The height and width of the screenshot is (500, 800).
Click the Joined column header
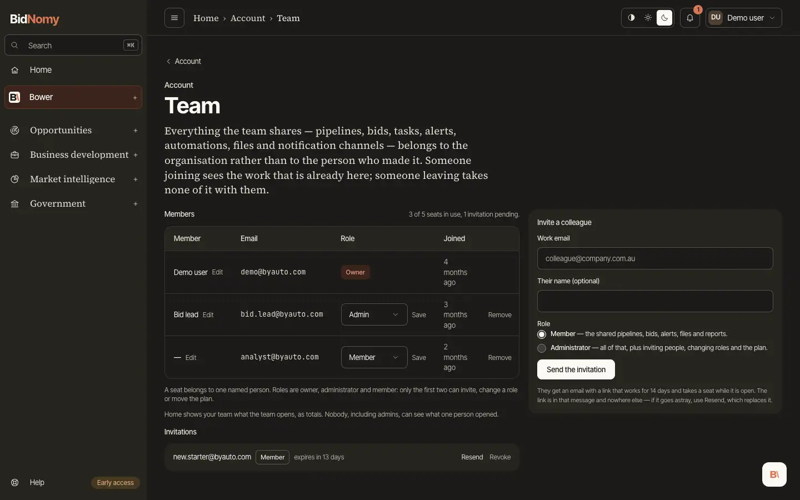coord(454,238)
